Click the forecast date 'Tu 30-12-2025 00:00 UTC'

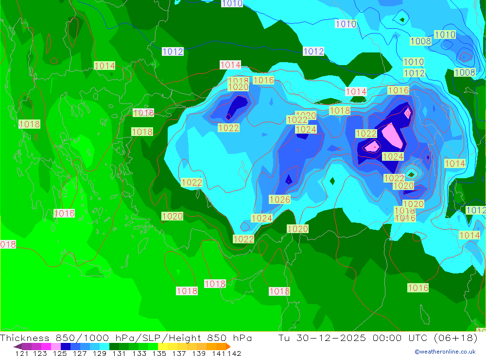click(x=353, y=338)
